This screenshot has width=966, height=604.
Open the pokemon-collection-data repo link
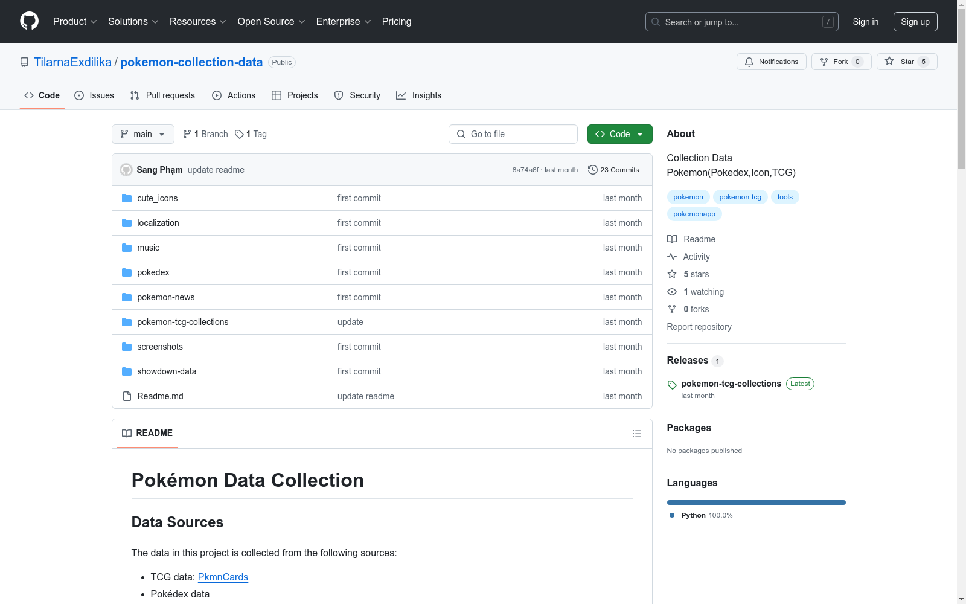tap(191, 62)
